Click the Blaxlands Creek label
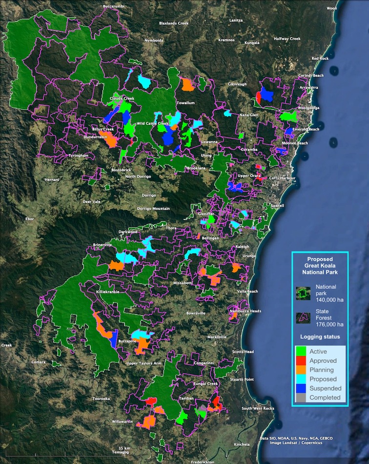The height and width of the screenshot is (464, 369). click(174, 23)
